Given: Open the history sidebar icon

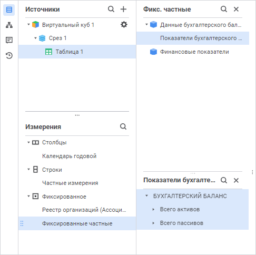Looking at the screenshot, I should [9, 55].
